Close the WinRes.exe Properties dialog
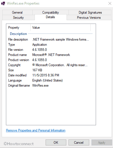The height and width of the screenshot is (148, 113). tap(110, 3)
